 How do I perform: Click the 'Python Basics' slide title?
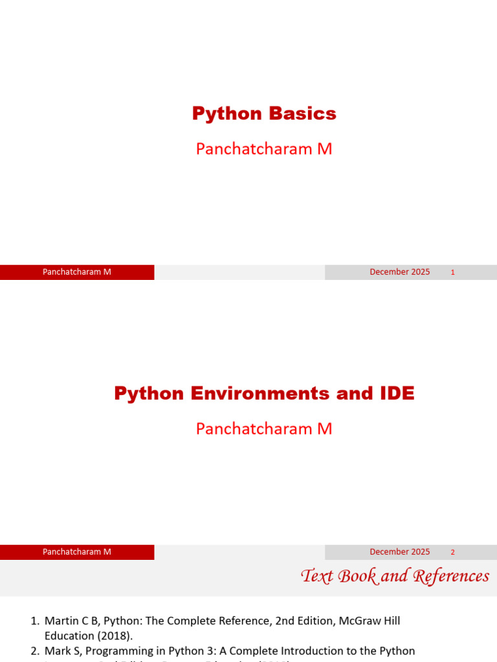(264, 114)
